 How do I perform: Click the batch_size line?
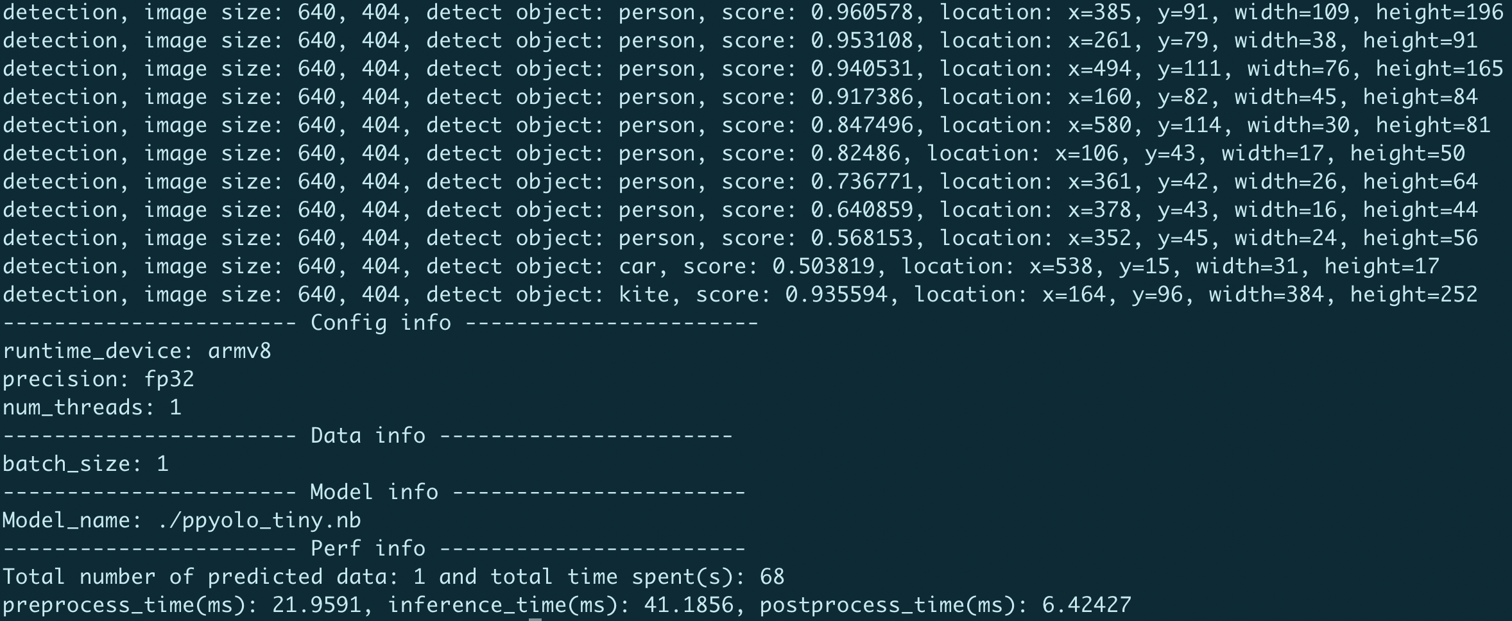coord(85,464)
